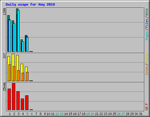Image resolution: width=150 pixels, height=117 pixels.
Task: Click day label 17 on the x-axis
Action: [79, 114]
